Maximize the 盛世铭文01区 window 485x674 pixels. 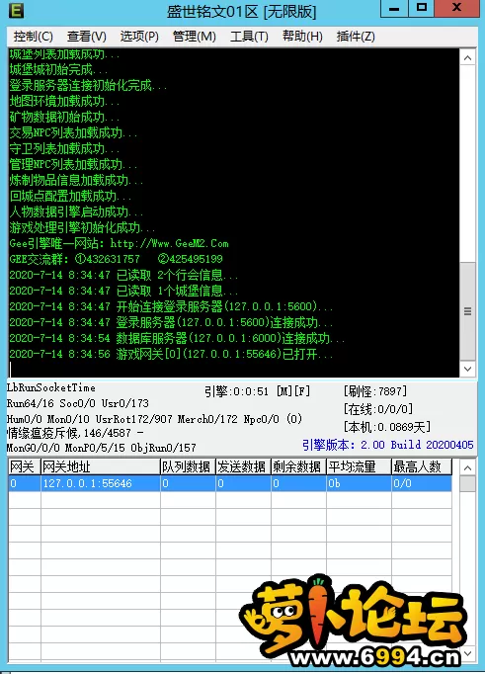(x=422, y=8)
